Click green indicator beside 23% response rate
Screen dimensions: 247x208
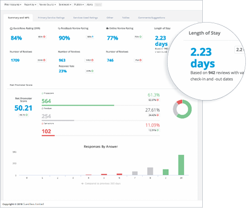click(92, 71)
